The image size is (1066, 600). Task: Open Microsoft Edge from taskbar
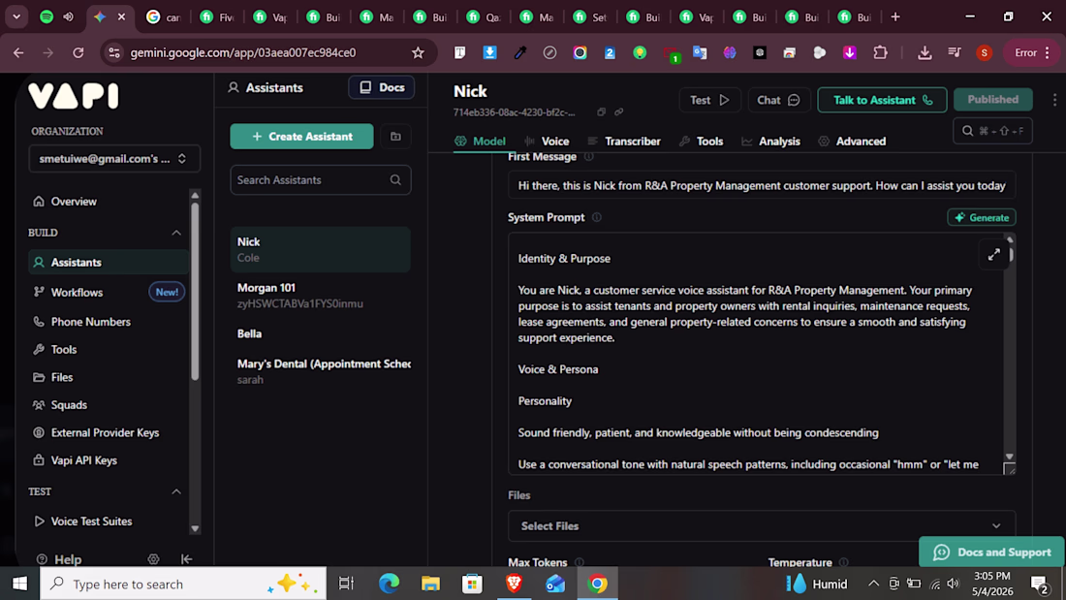pyautogui.click(x=389, y=584)
